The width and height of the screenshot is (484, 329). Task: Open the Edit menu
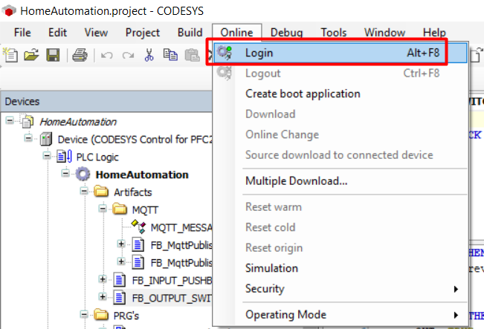click(57, 33)
